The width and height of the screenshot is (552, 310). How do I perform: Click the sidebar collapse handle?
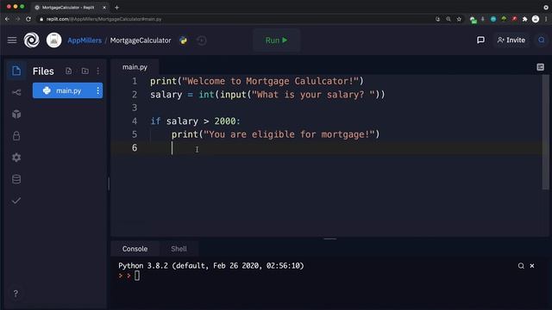point(109,183)
